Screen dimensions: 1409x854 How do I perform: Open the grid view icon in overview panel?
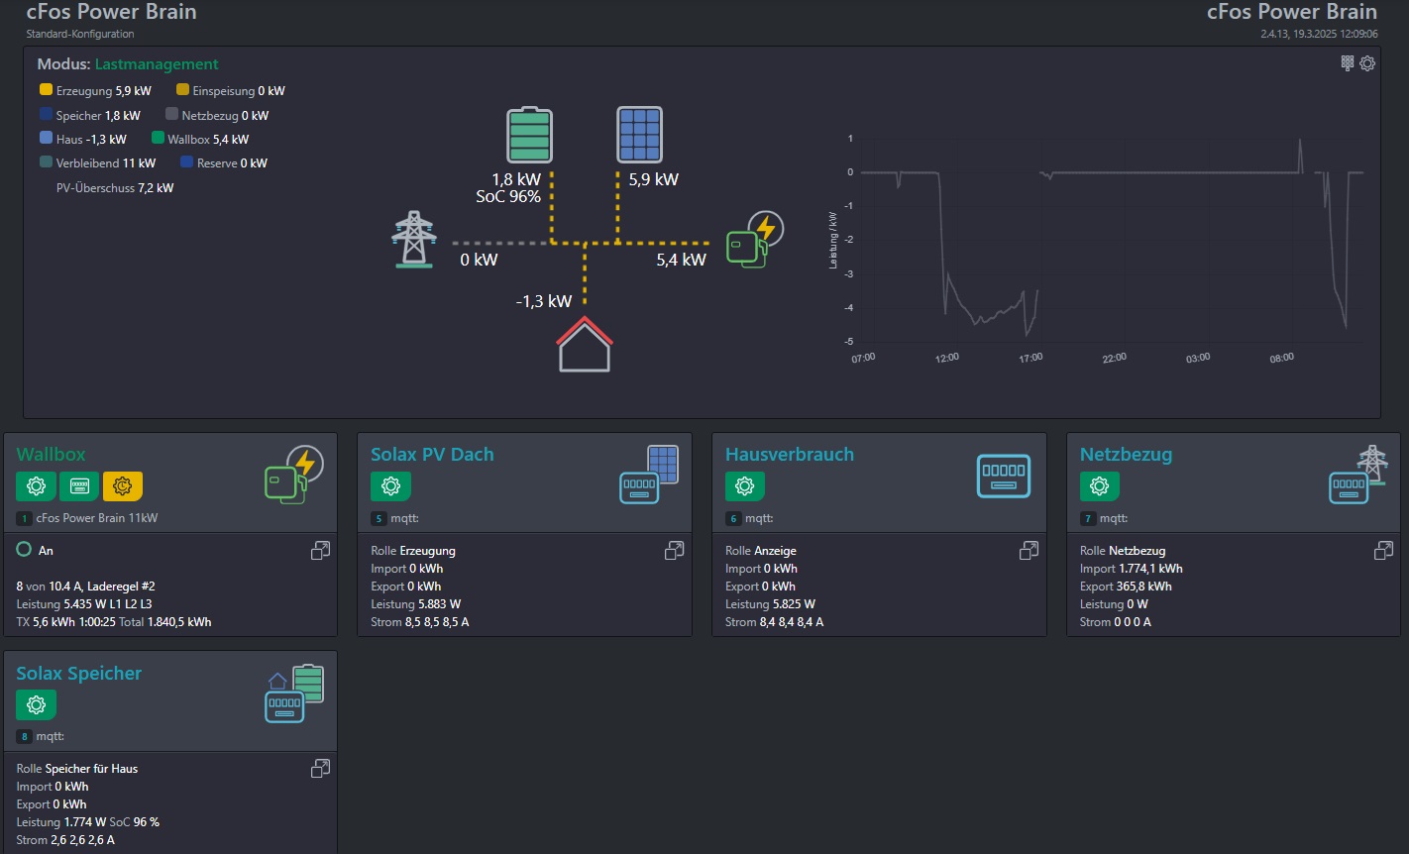1348,62
